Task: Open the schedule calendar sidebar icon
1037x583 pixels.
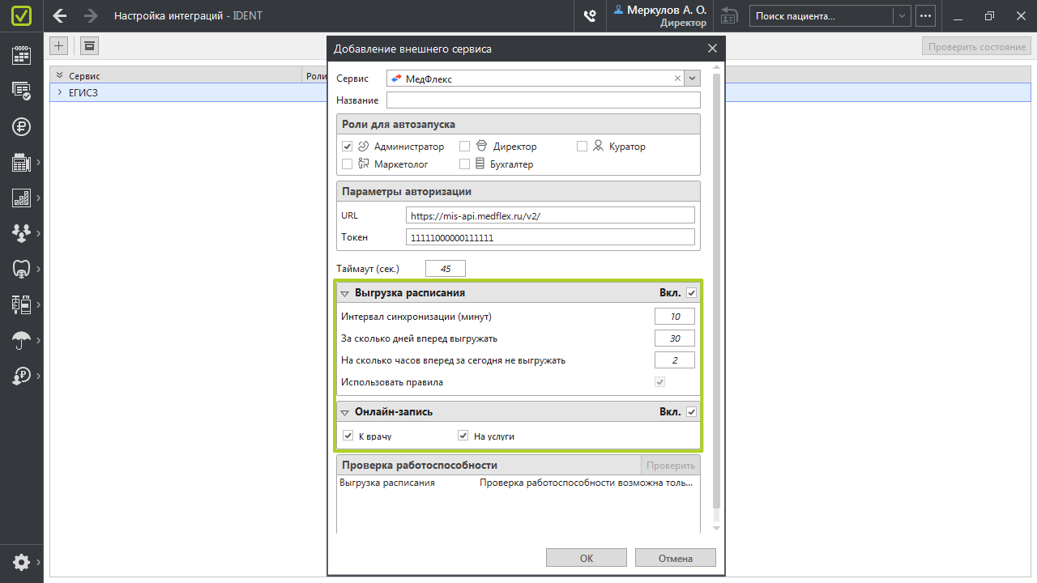Action: coord(21,55)
